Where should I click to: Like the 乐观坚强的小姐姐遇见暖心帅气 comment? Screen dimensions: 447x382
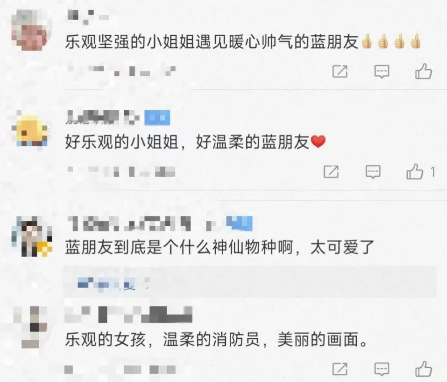(x=424, y=71)
